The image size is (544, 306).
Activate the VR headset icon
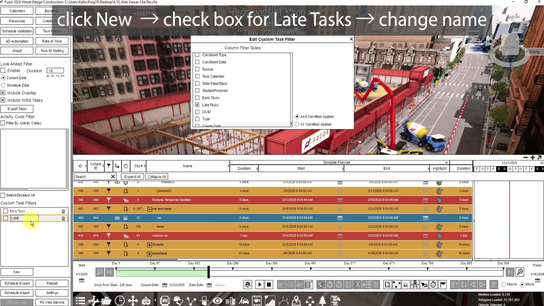[x=146, y=301]
